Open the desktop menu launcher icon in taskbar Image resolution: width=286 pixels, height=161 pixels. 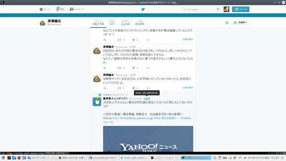[x=3, y=158]
